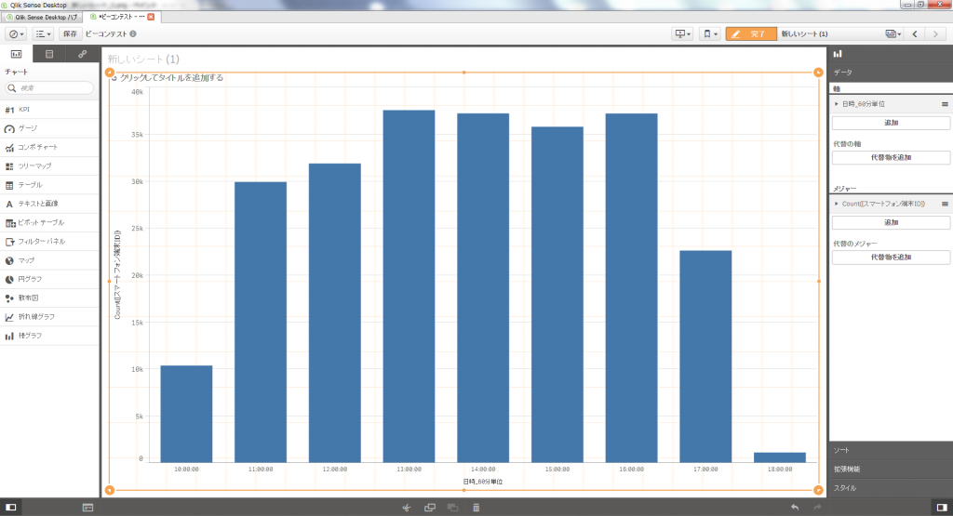This screenshot has height=516, width=953.
Task: Open the bookmarks dropdown
Action: click(711, 33)
